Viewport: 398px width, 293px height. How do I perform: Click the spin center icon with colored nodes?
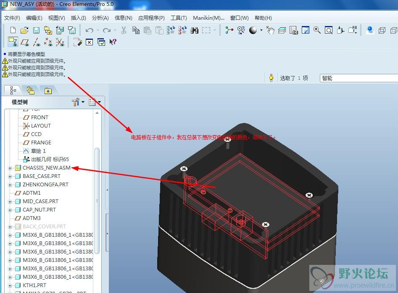(229, 30)
